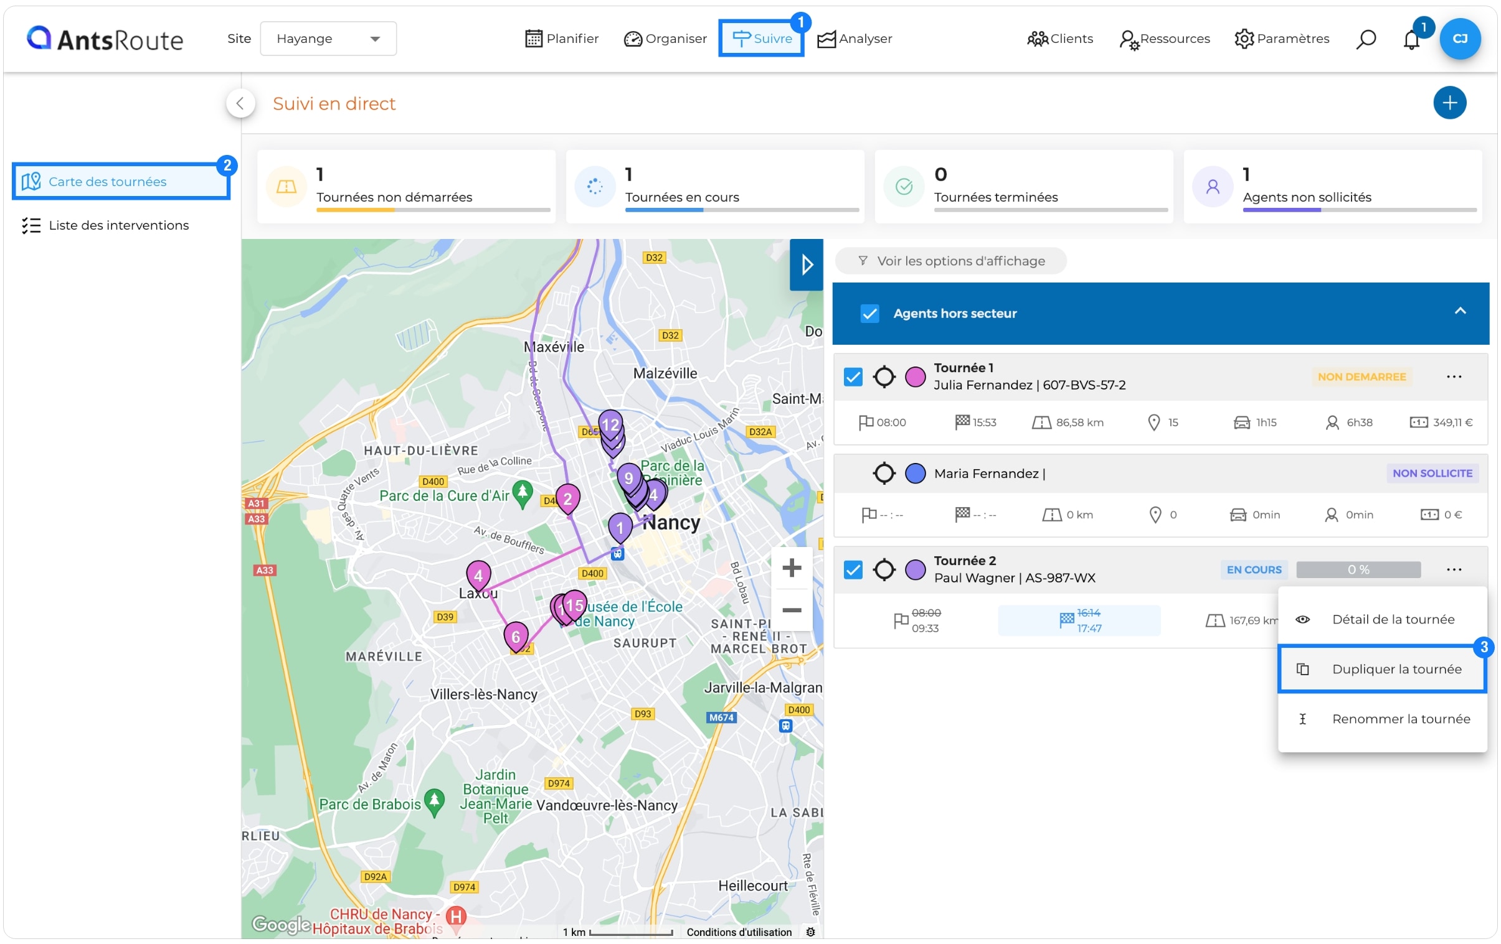Click pink map marker 15
This screenshot has width=1501, height=944.
tap(574, 607)
